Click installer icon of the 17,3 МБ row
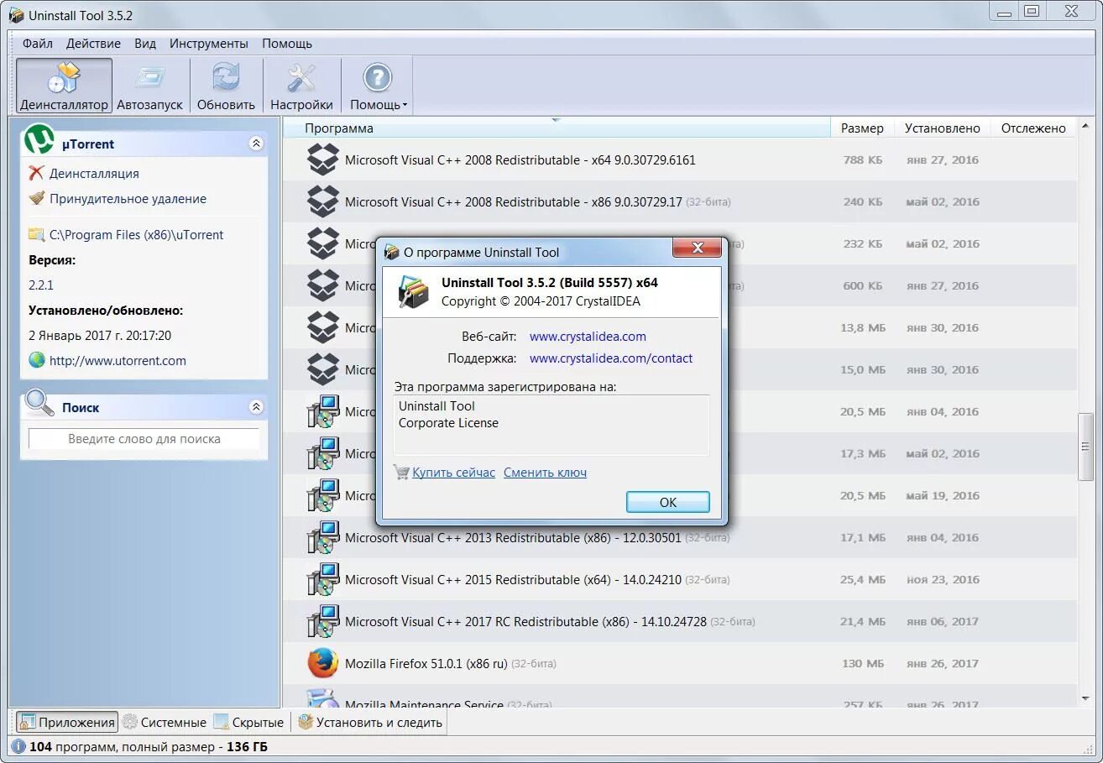This screenshot has width=1103, height=763. coord(322,453)
